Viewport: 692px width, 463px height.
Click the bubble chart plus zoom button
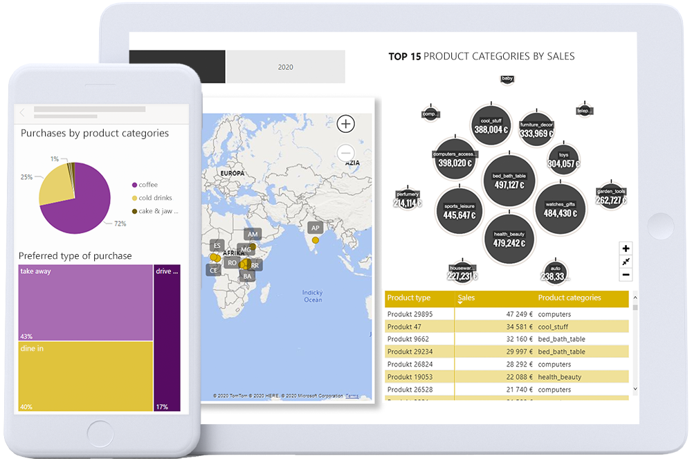(626, 248)
